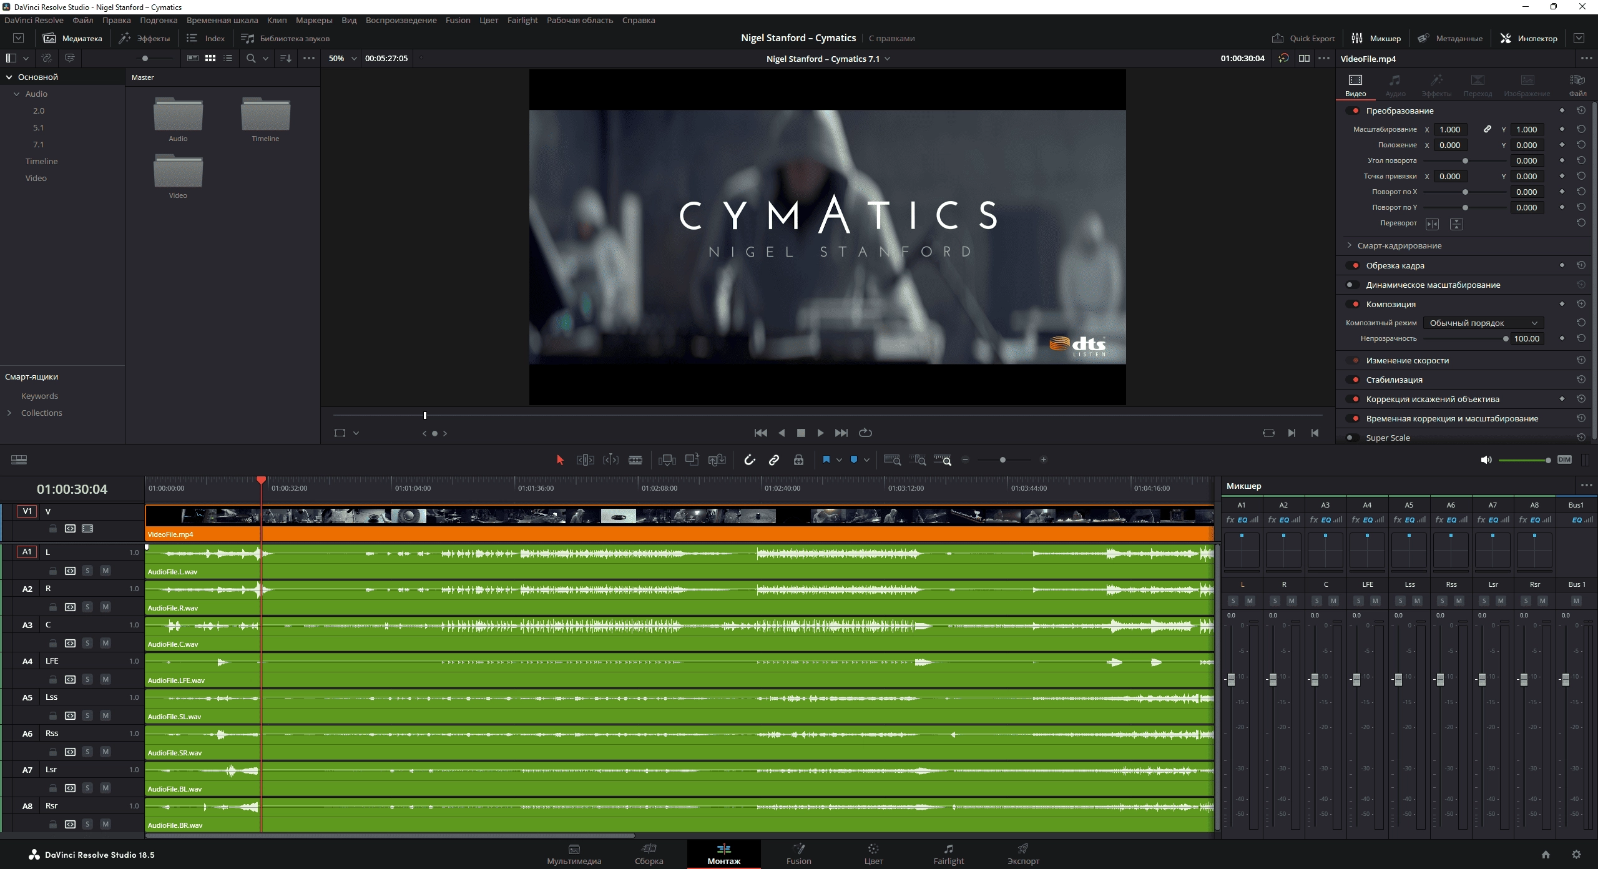Mute track A3 C
The image size is (1598, 869).
pos(105,643)
